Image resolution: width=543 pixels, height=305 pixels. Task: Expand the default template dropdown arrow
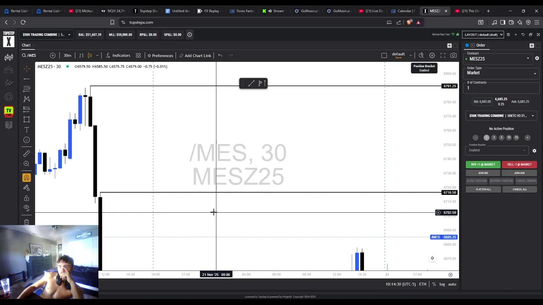(x=411, y=55)
